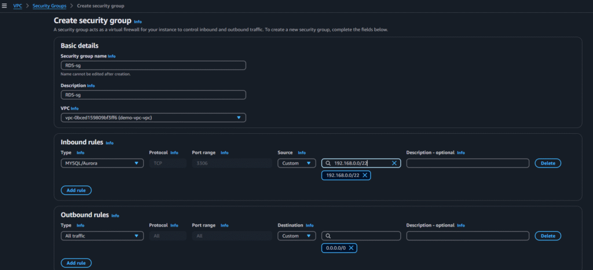The height and width of the screenshot is (270, 593).
Task: Open Info link beside Inbound rules heading
Action: [109, 143]
